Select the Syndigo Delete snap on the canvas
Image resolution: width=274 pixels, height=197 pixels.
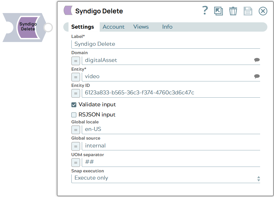pos(27,27)
